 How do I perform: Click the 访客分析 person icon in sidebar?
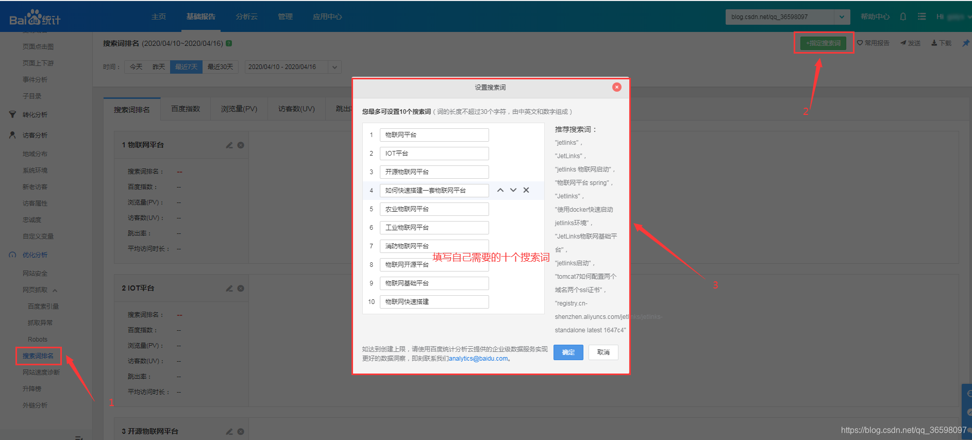[x=12, y=135]
